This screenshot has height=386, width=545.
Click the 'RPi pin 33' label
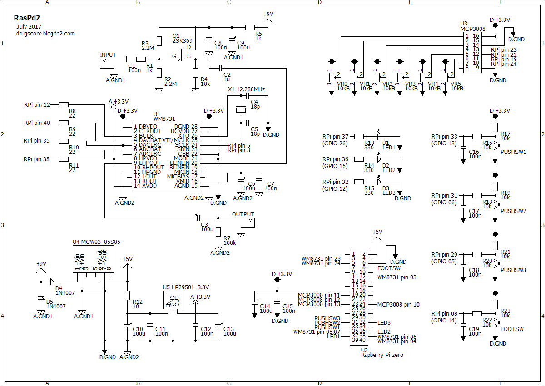tap(444, 136)
